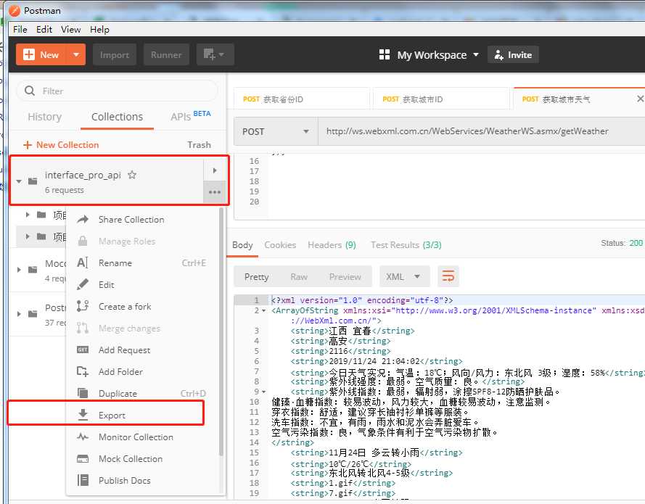Click the Postman app logo
645x504 pixels.
coord(15,10)
